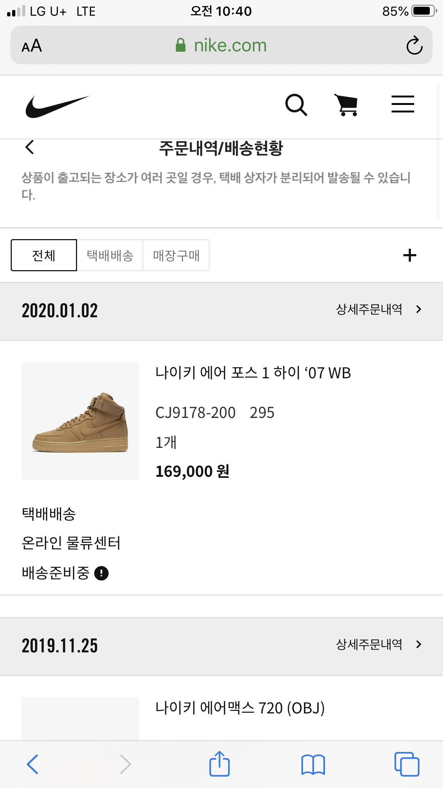
Task: Open the hamburger menu icon
Action: point(403,104)
